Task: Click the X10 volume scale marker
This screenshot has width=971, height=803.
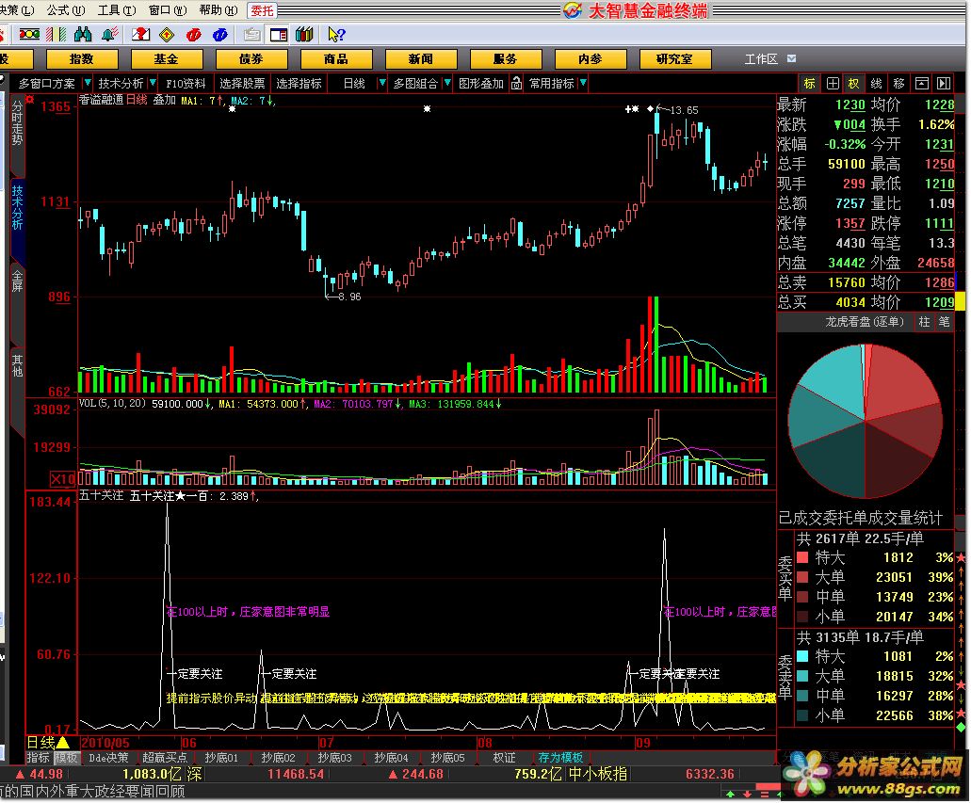Action: pyautogui.click(x=62, y=478)
